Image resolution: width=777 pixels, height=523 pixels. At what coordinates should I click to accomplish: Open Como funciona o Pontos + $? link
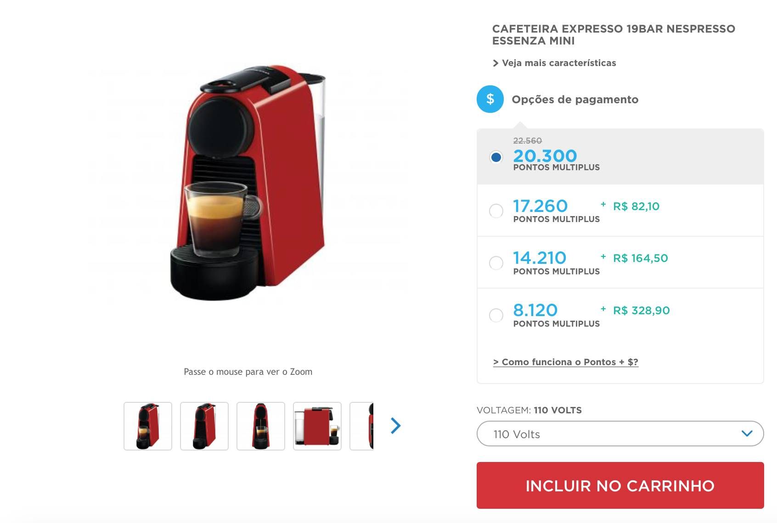click(565, 362)
